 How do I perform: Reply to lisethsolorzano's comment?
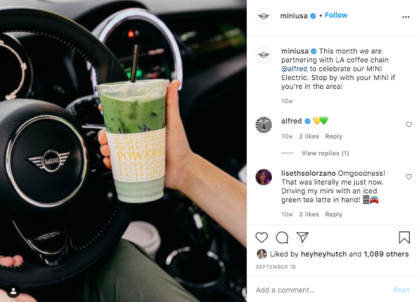pyautogui.click(x=334, y=214)
